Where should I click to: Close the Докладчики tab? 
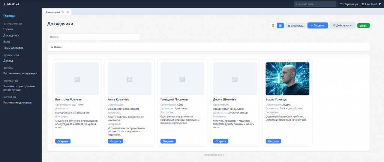pyautogui.click(x=67, y=12)
